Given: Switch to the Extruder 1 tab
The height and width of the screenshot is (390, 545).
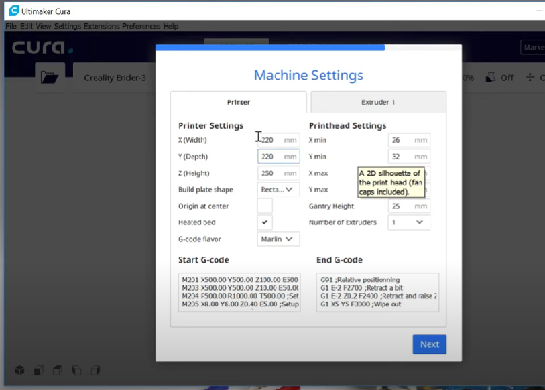Looking at the screenshot, I should click(x=378, y=102).
